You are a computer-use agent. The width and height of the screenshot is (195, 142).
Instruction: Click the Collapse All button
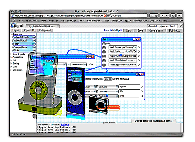[45, 31]
